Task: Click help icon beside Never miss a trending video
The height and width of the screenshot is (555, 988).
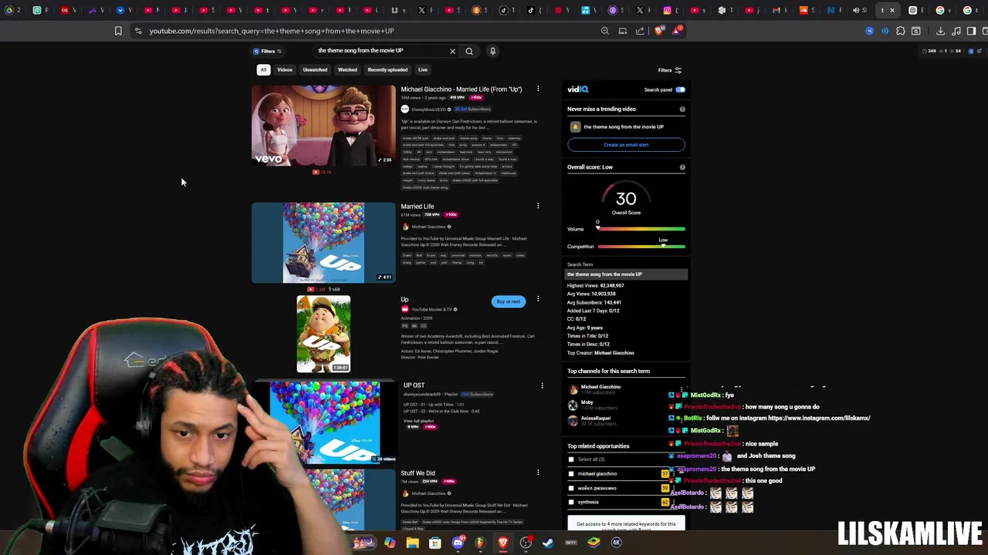Action: coord(682,109)
